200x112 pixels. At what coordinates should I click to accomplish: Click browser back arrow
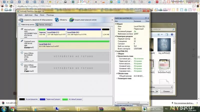(x=2, y=6)
